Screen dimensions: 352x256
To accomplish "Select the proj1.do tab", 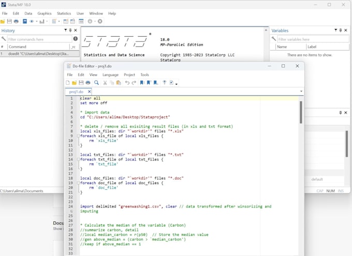I will pos(76,92).
